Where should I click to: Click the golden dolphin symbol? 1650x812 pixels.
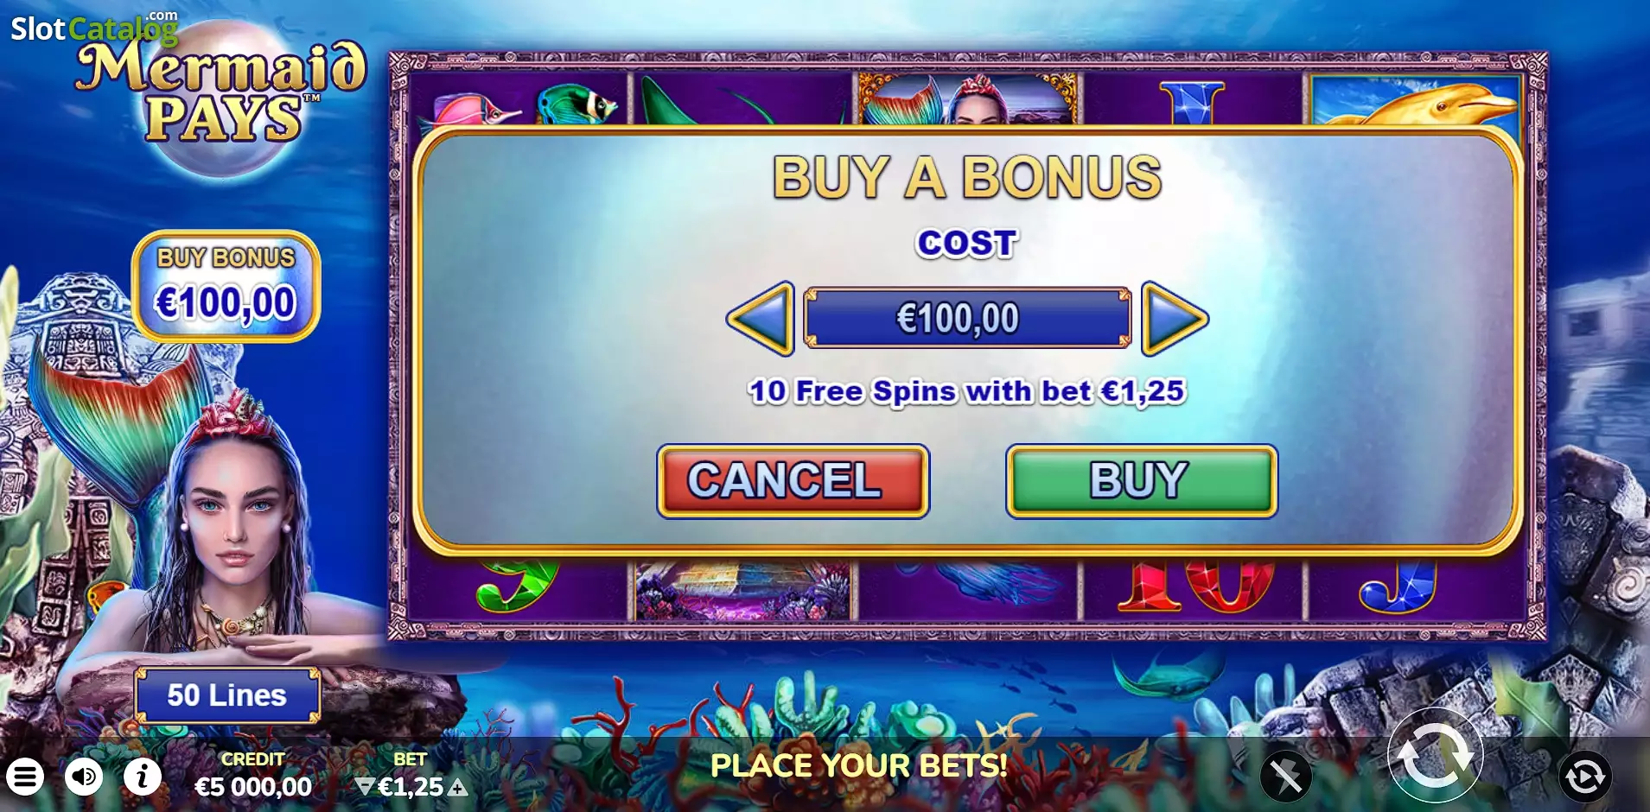[1416, 101]
